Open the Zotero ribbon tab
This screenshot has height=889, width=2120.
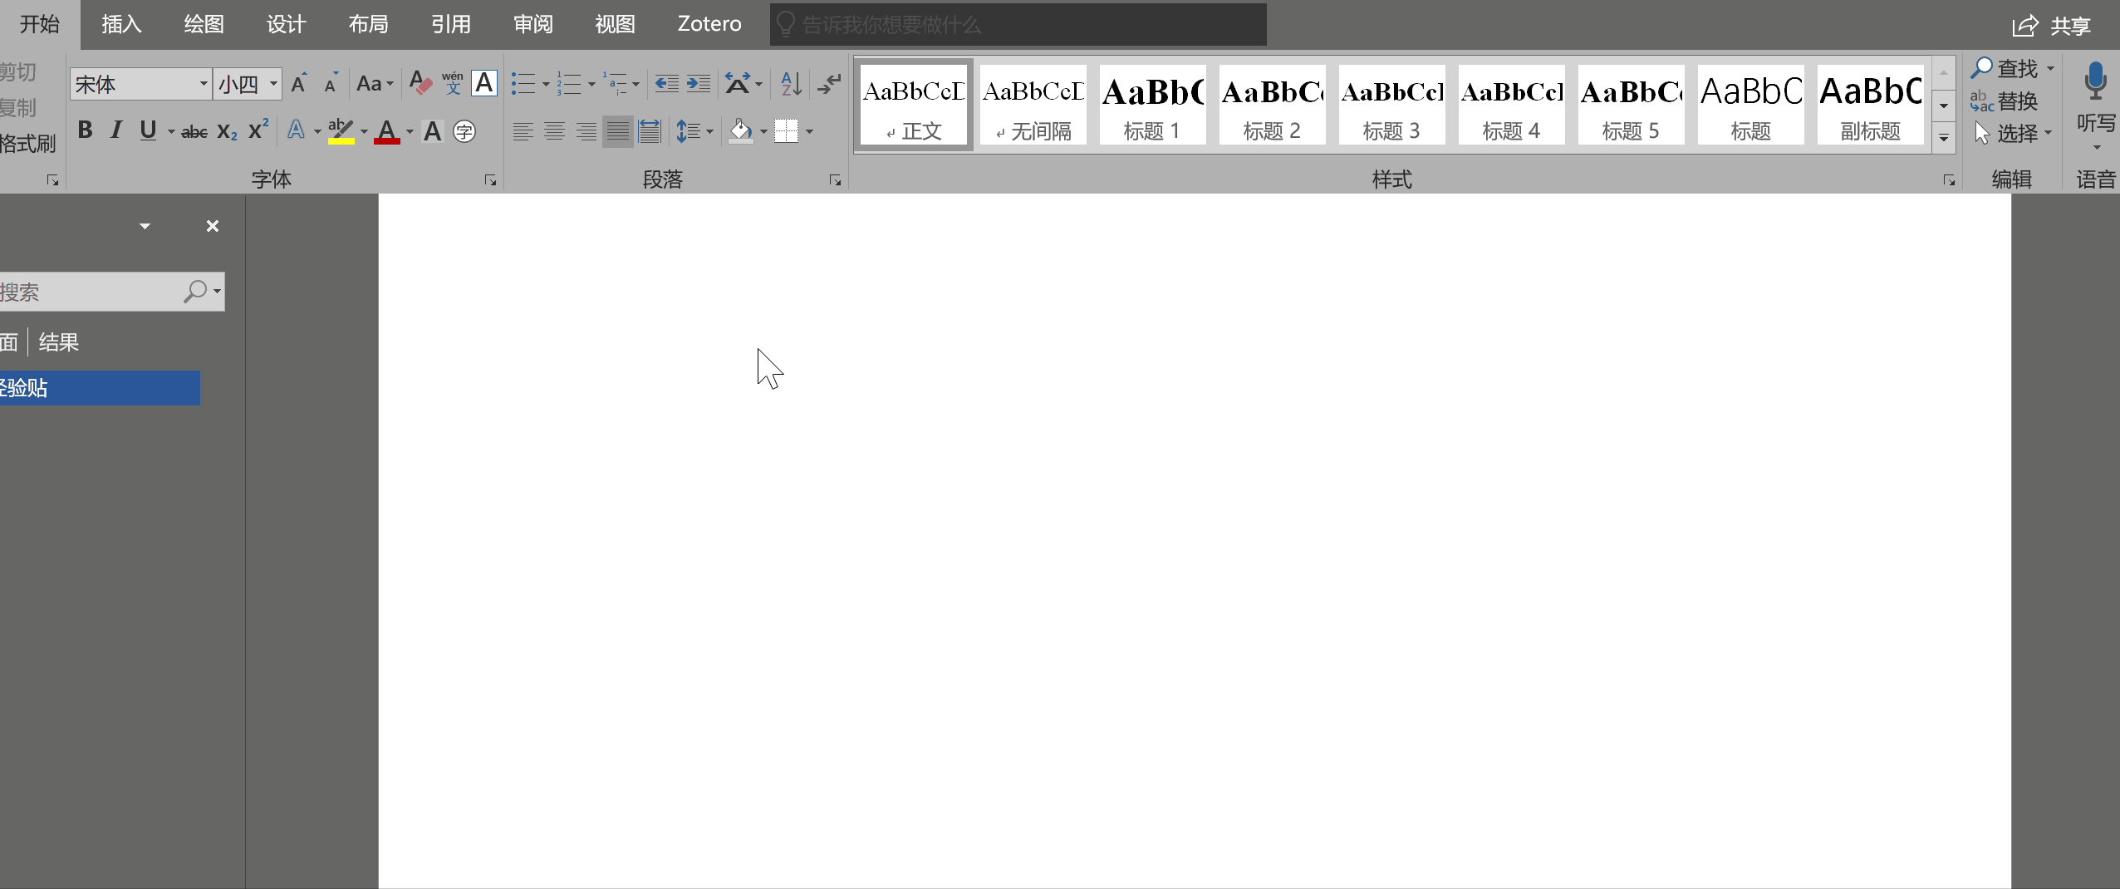709,25
